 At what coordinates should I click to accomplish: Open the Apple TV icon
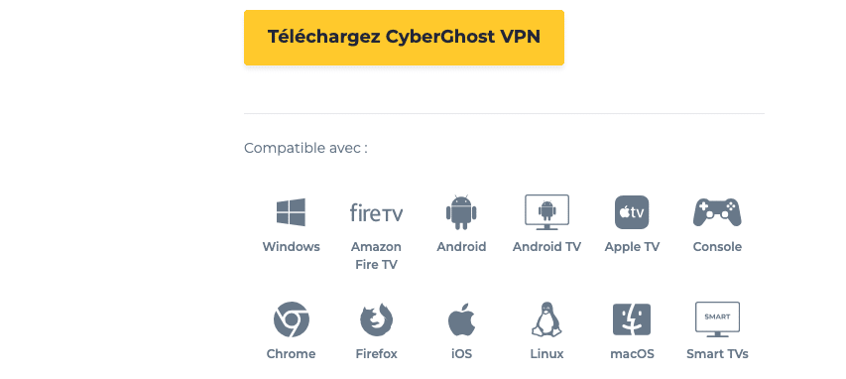632,212
